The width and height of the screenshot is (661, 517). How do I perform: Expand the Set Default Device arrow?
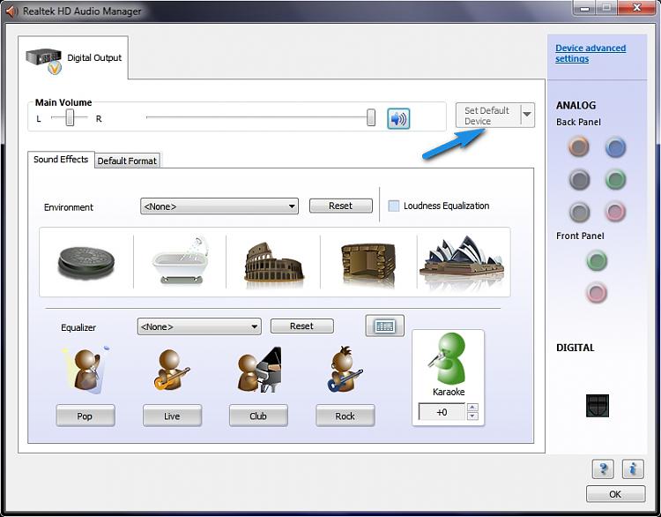click(x=527, y=115)
